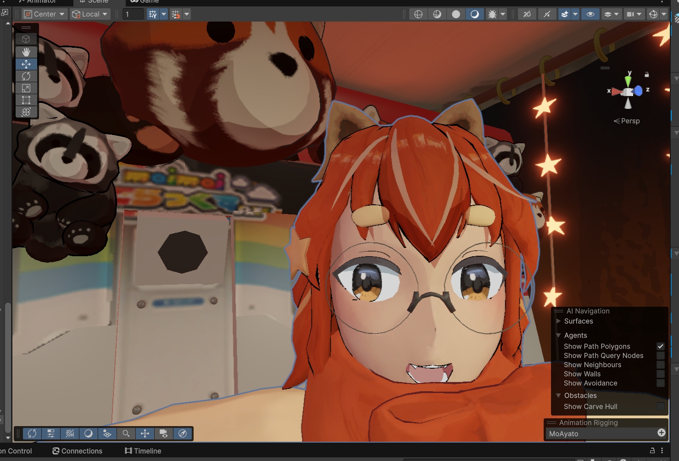
Task: Open the Center pivot dropdown
Action: (x=45, y=14)
